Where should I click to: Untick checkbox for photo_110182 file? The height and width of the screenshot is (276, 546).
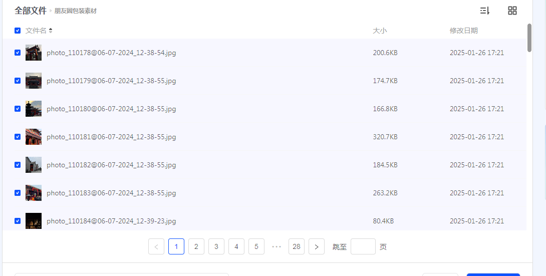(18, 165)
